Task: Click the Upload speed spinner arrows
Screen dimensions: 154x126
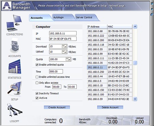Action: pyautogui.click(x=64, y=52)
